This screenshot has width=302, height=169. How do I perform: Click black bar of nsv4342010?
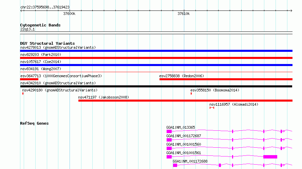click(x=156, y=86)
